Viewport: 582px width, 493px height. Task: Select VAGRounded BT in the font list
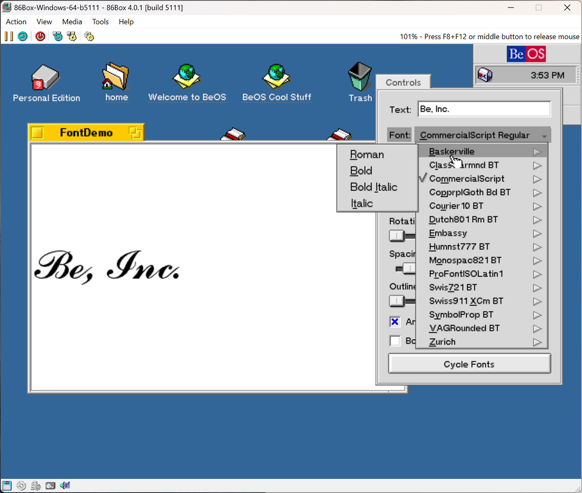point(482,328)
